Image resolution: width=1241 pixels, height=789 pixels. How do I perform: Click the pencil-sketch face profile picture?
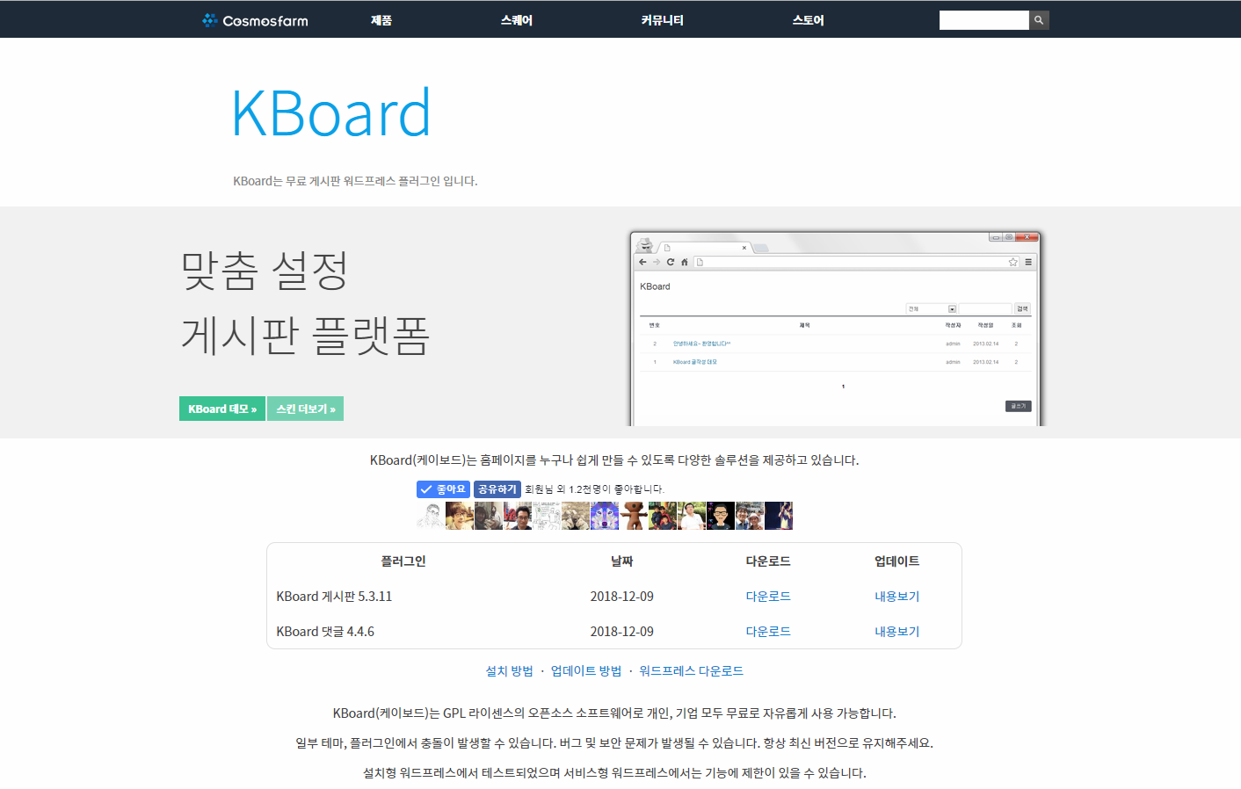coord(430,516)
